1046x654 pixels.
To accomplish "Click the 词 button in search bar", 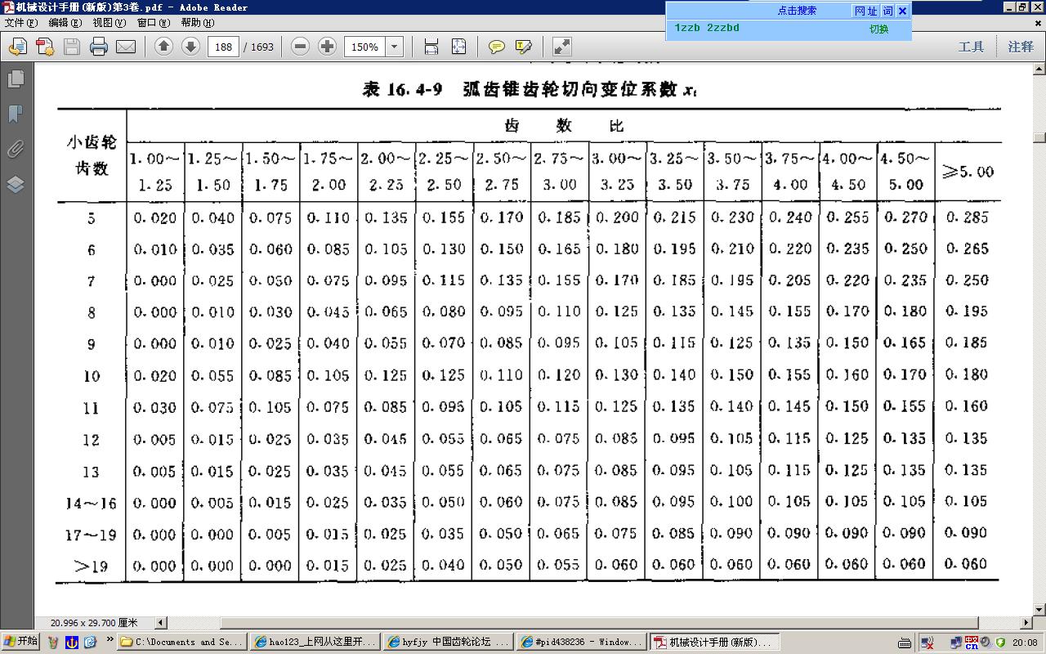I will (x=887, y=11).
